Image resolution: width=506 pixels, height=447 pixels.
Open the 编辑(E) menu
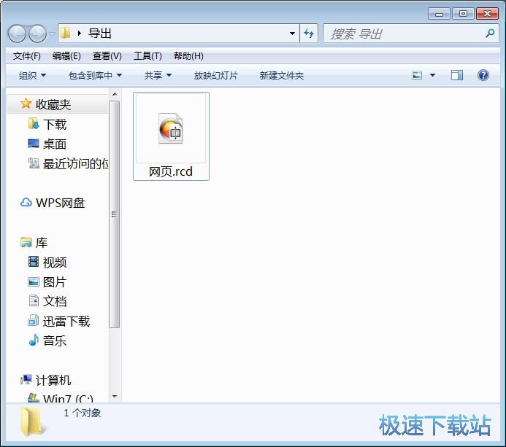66,56
